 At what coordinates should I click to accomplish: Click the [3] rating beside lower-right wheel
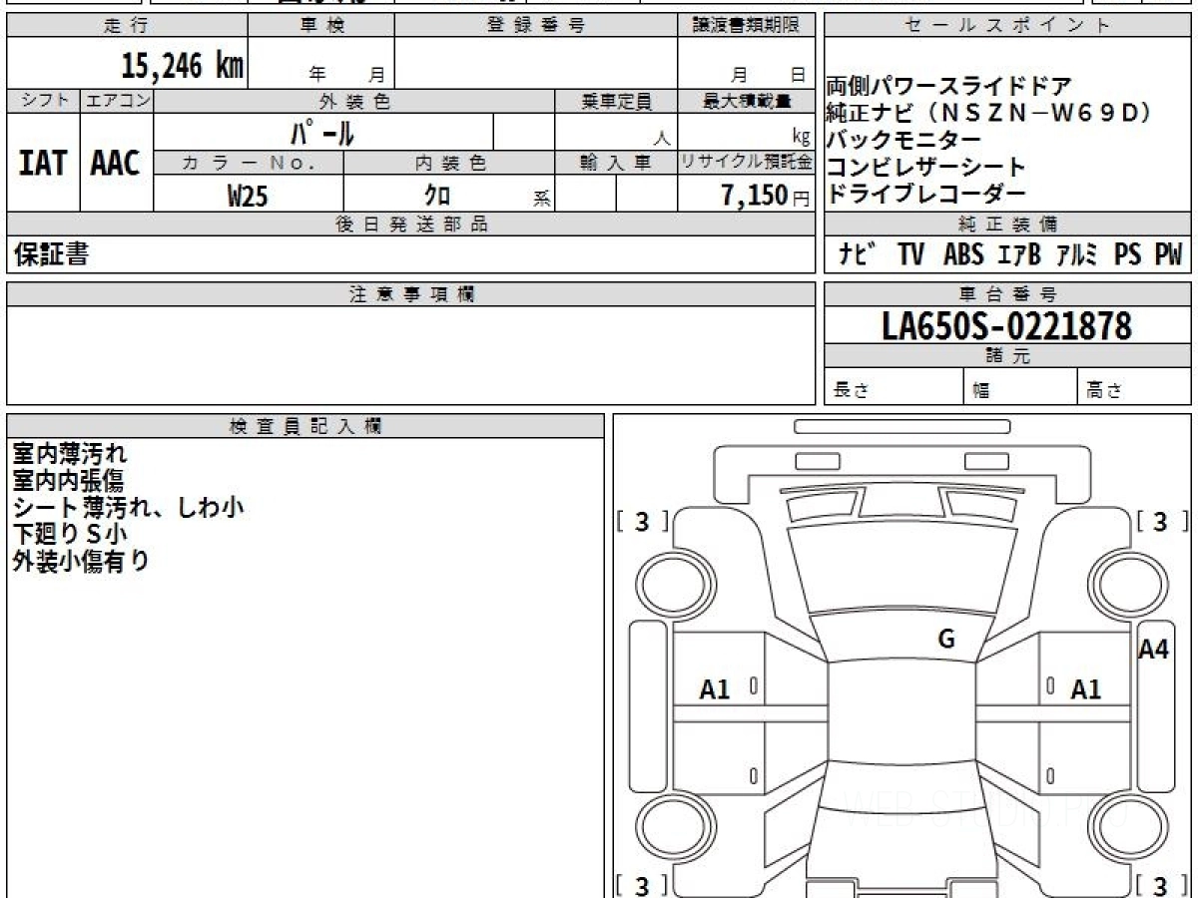(1160, 884)
